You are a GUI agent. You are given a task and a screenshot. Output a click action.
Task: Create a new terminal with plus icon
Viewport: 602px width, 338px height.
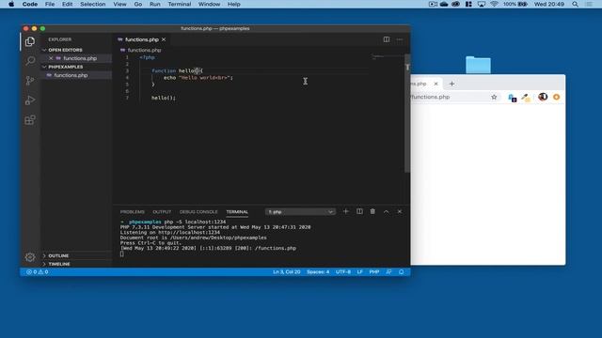pyautogui.click(x=345, y=211)
